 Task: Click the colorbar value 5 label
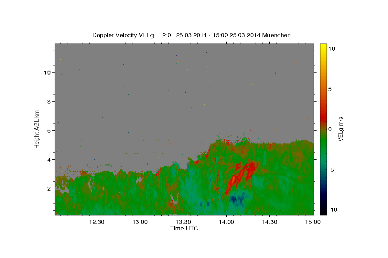coord(330,89)
